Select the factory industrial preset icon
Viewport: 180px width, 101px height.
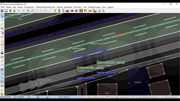point(95,11)
